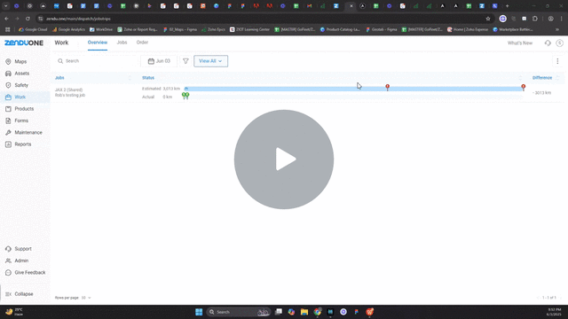This screenshot has height=319, width=568.
Task: Open the Jun 03 date picker
Action: coord(159,61)
